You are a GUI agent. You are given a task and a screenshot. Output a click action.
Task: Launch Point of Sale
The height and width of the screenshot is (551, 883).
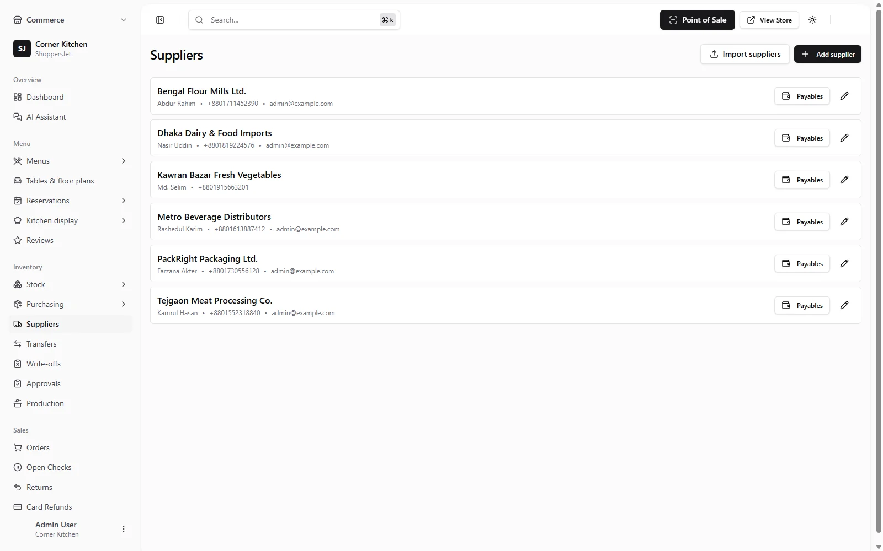coord(698,20)
